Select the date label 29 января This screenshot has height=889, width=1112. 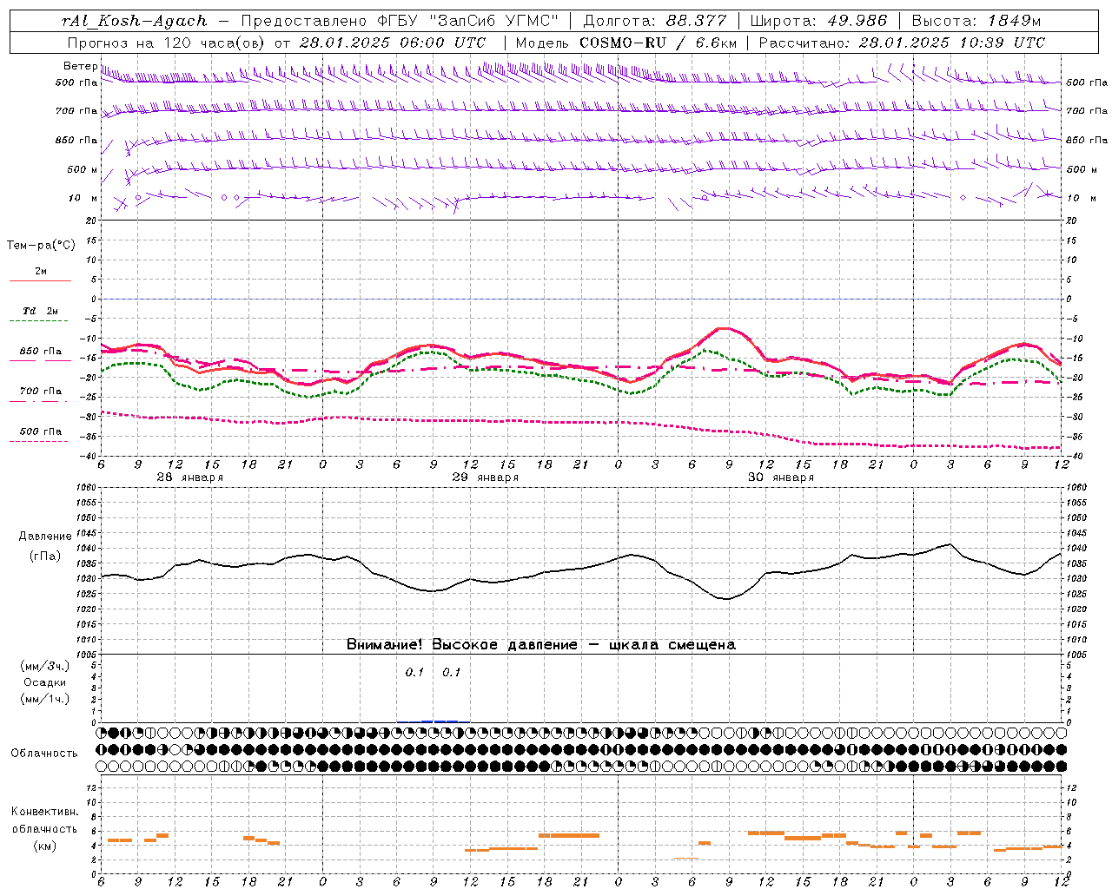pyautogui.click(x=485, y=477)
